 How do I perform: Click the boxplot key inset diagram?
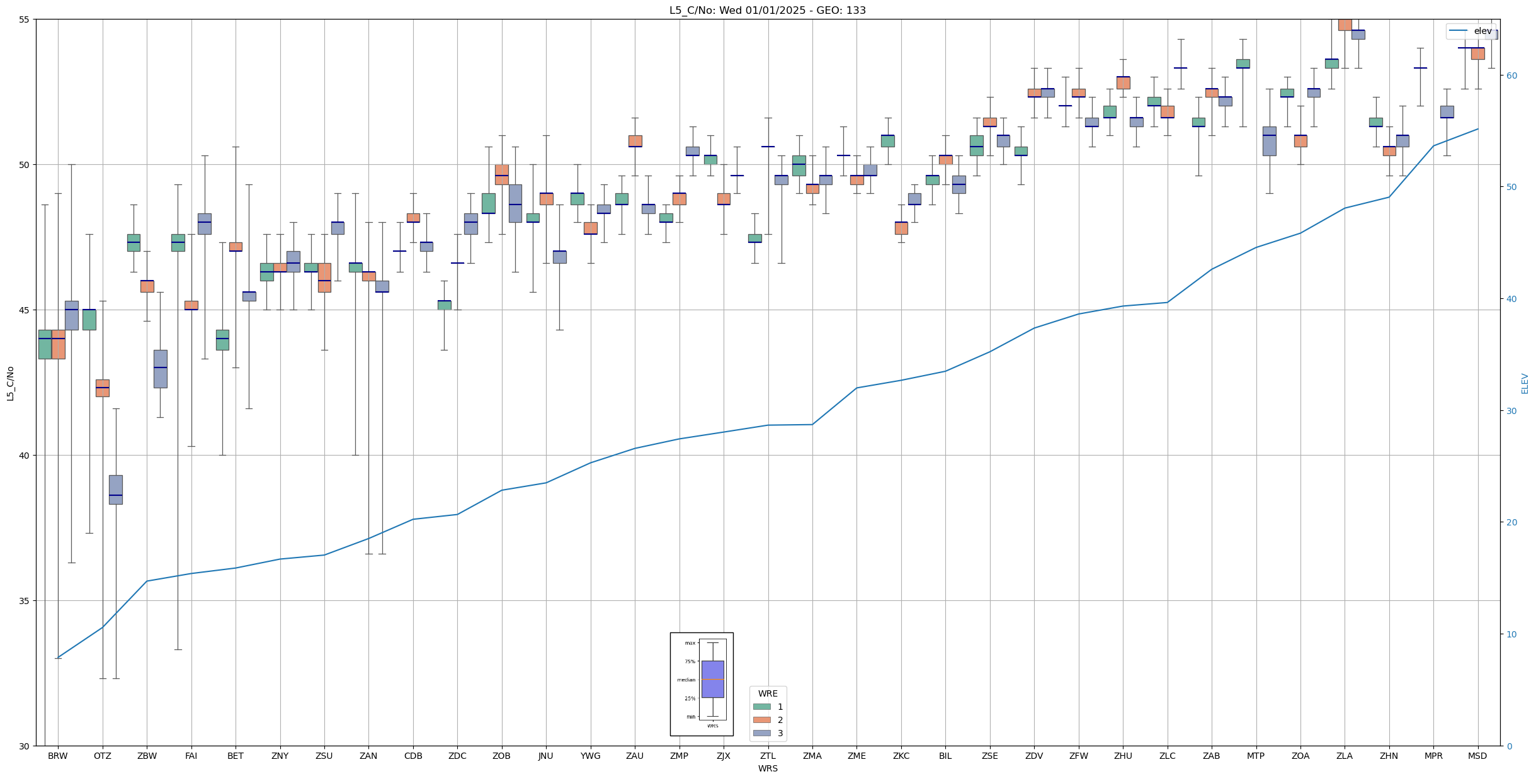(702, 684)
